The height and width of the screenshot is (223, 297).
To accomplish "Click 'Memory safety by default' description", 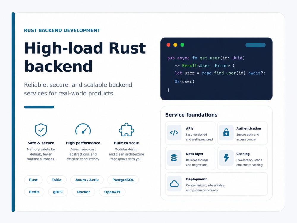I will coord(41,154).
